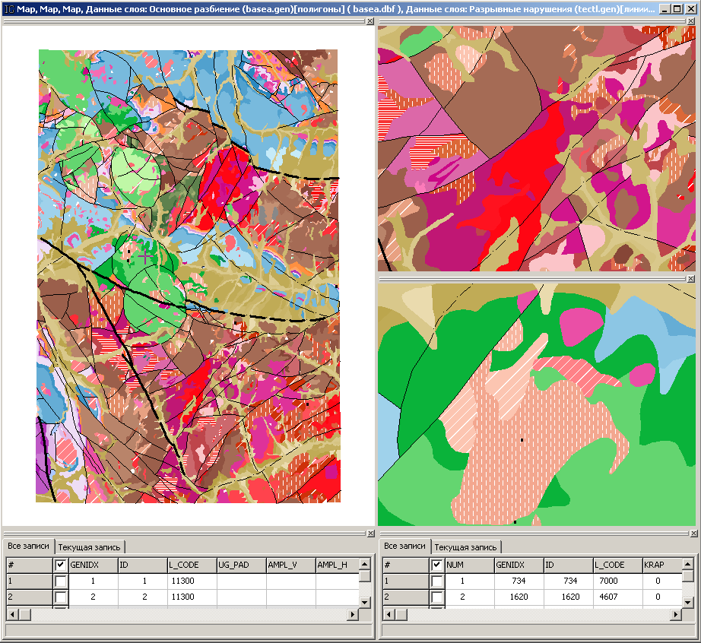Click right table's horizontal scrollbar thumb
This screenshot has height=643, width=701.
point(401,615)
